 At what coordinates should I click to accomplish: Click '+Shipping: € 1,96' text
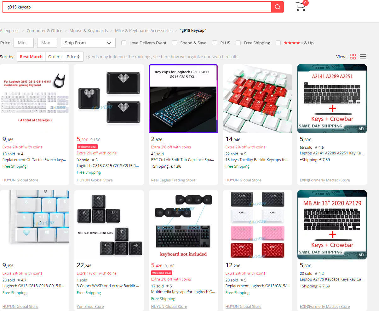coord(166,166)
